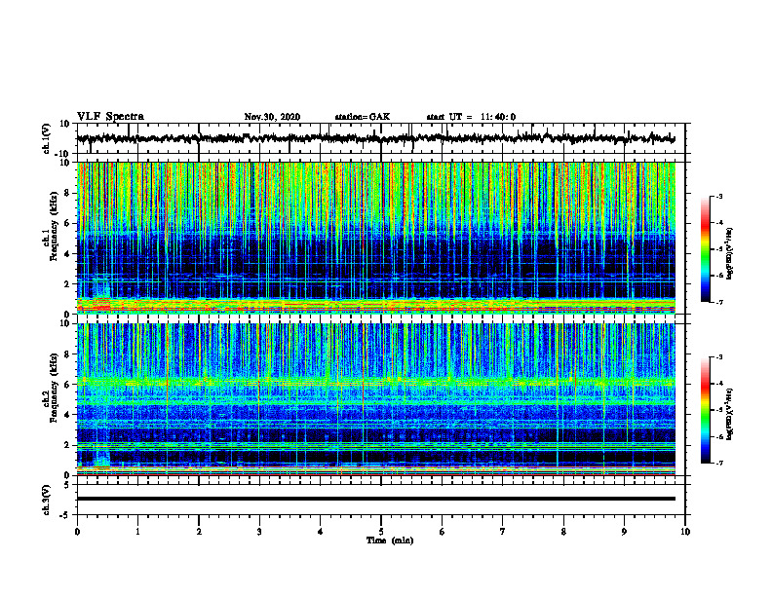Click ch.1 frequency axis tick "8"
The height and width of the screenshot is (596, 772).
67,193
